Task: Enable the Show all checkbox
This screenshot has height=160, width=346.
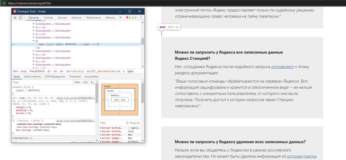Action: (x=127, y=123)
